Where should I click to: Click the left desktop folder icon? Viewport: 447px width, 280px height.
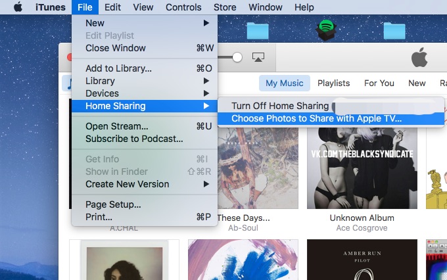click(x=258, y=30)
